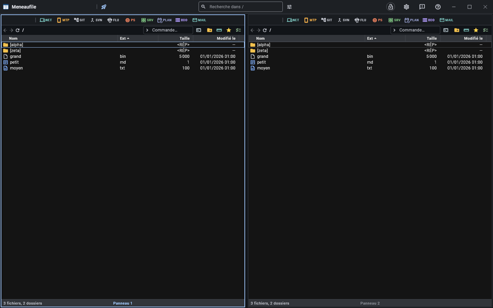The height and width of the screenshot is (308, 493).
Task: Click the ruler icon in Panneau 2
Action: tap(466, 30)
